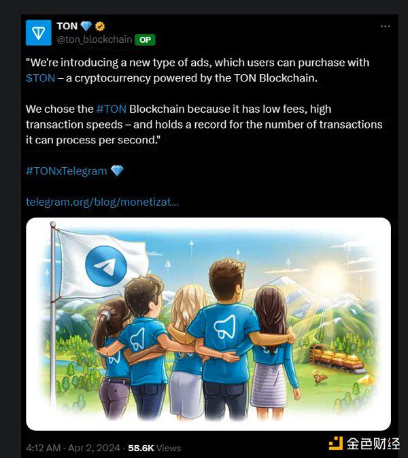Click the gold train in the illustration
The height and width of the screenshot is (458, 408).
[337, 358]
